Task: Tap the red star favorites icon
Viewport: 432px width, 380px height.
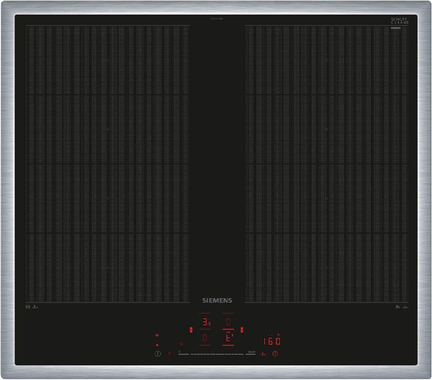Action: tap(181, 343)
